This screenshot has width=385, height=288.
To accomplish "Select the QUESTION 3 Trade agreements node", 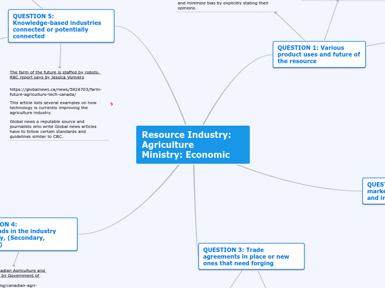I will point(252,256).
